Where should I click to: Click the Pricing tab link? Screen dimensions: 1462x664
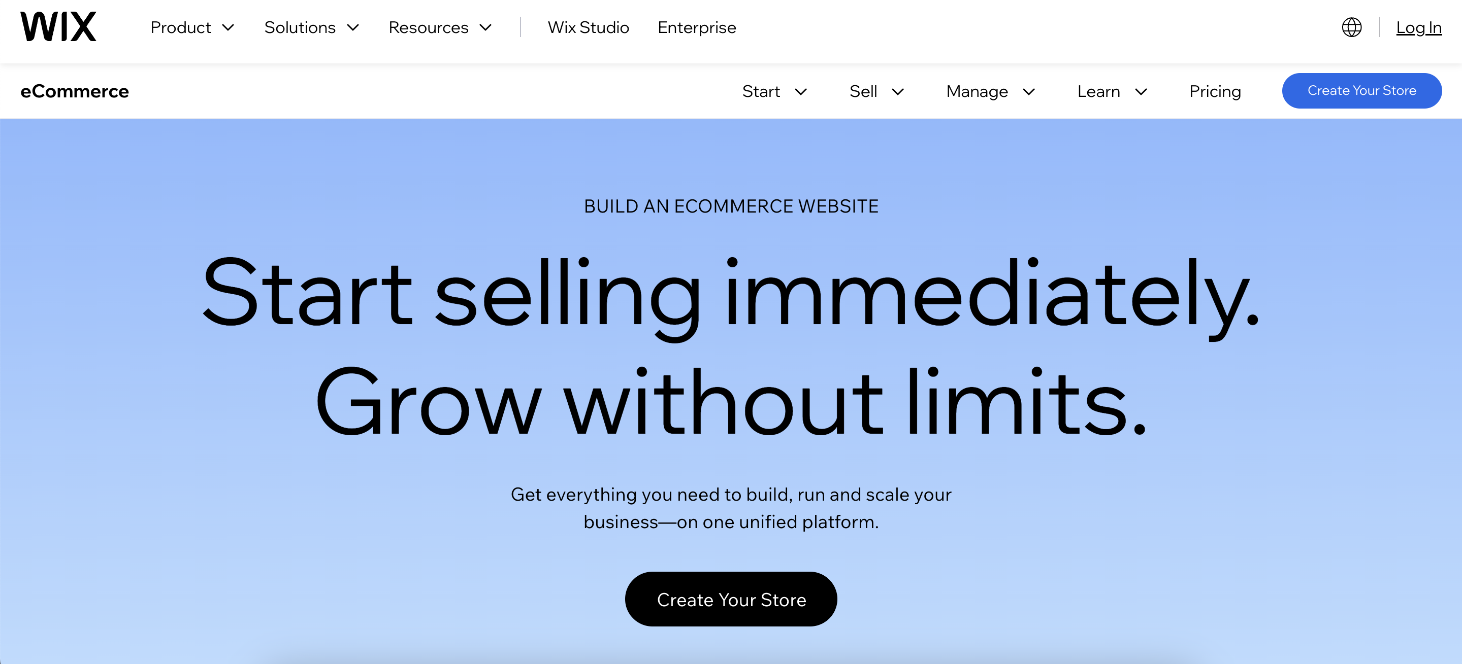tap(1214, 90)
